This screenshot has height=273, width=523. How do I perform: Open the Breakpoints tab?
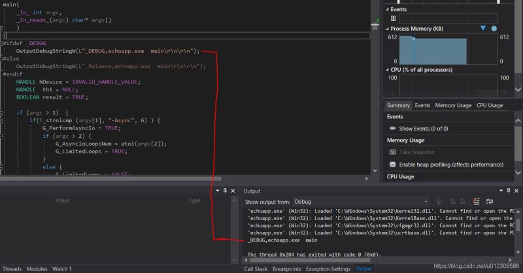(x=287, y=268)
